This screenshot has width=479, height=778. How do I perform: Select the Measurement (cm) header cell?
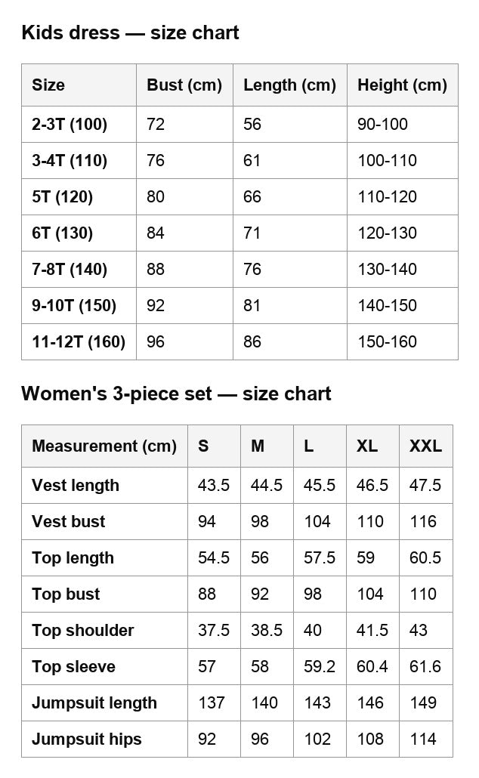tap(104, 446)
